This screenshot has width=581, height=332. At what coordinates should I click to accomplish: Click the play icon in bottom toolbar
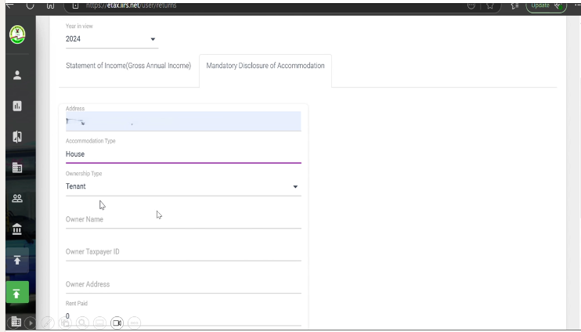pyautogui.click(x=31, y=323)
